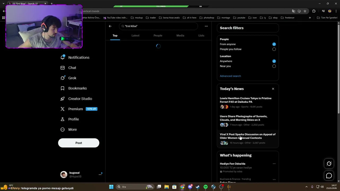This screenshot has width=340, height=191.
Task: Open the Advanced search link
Action: (230, 76)
